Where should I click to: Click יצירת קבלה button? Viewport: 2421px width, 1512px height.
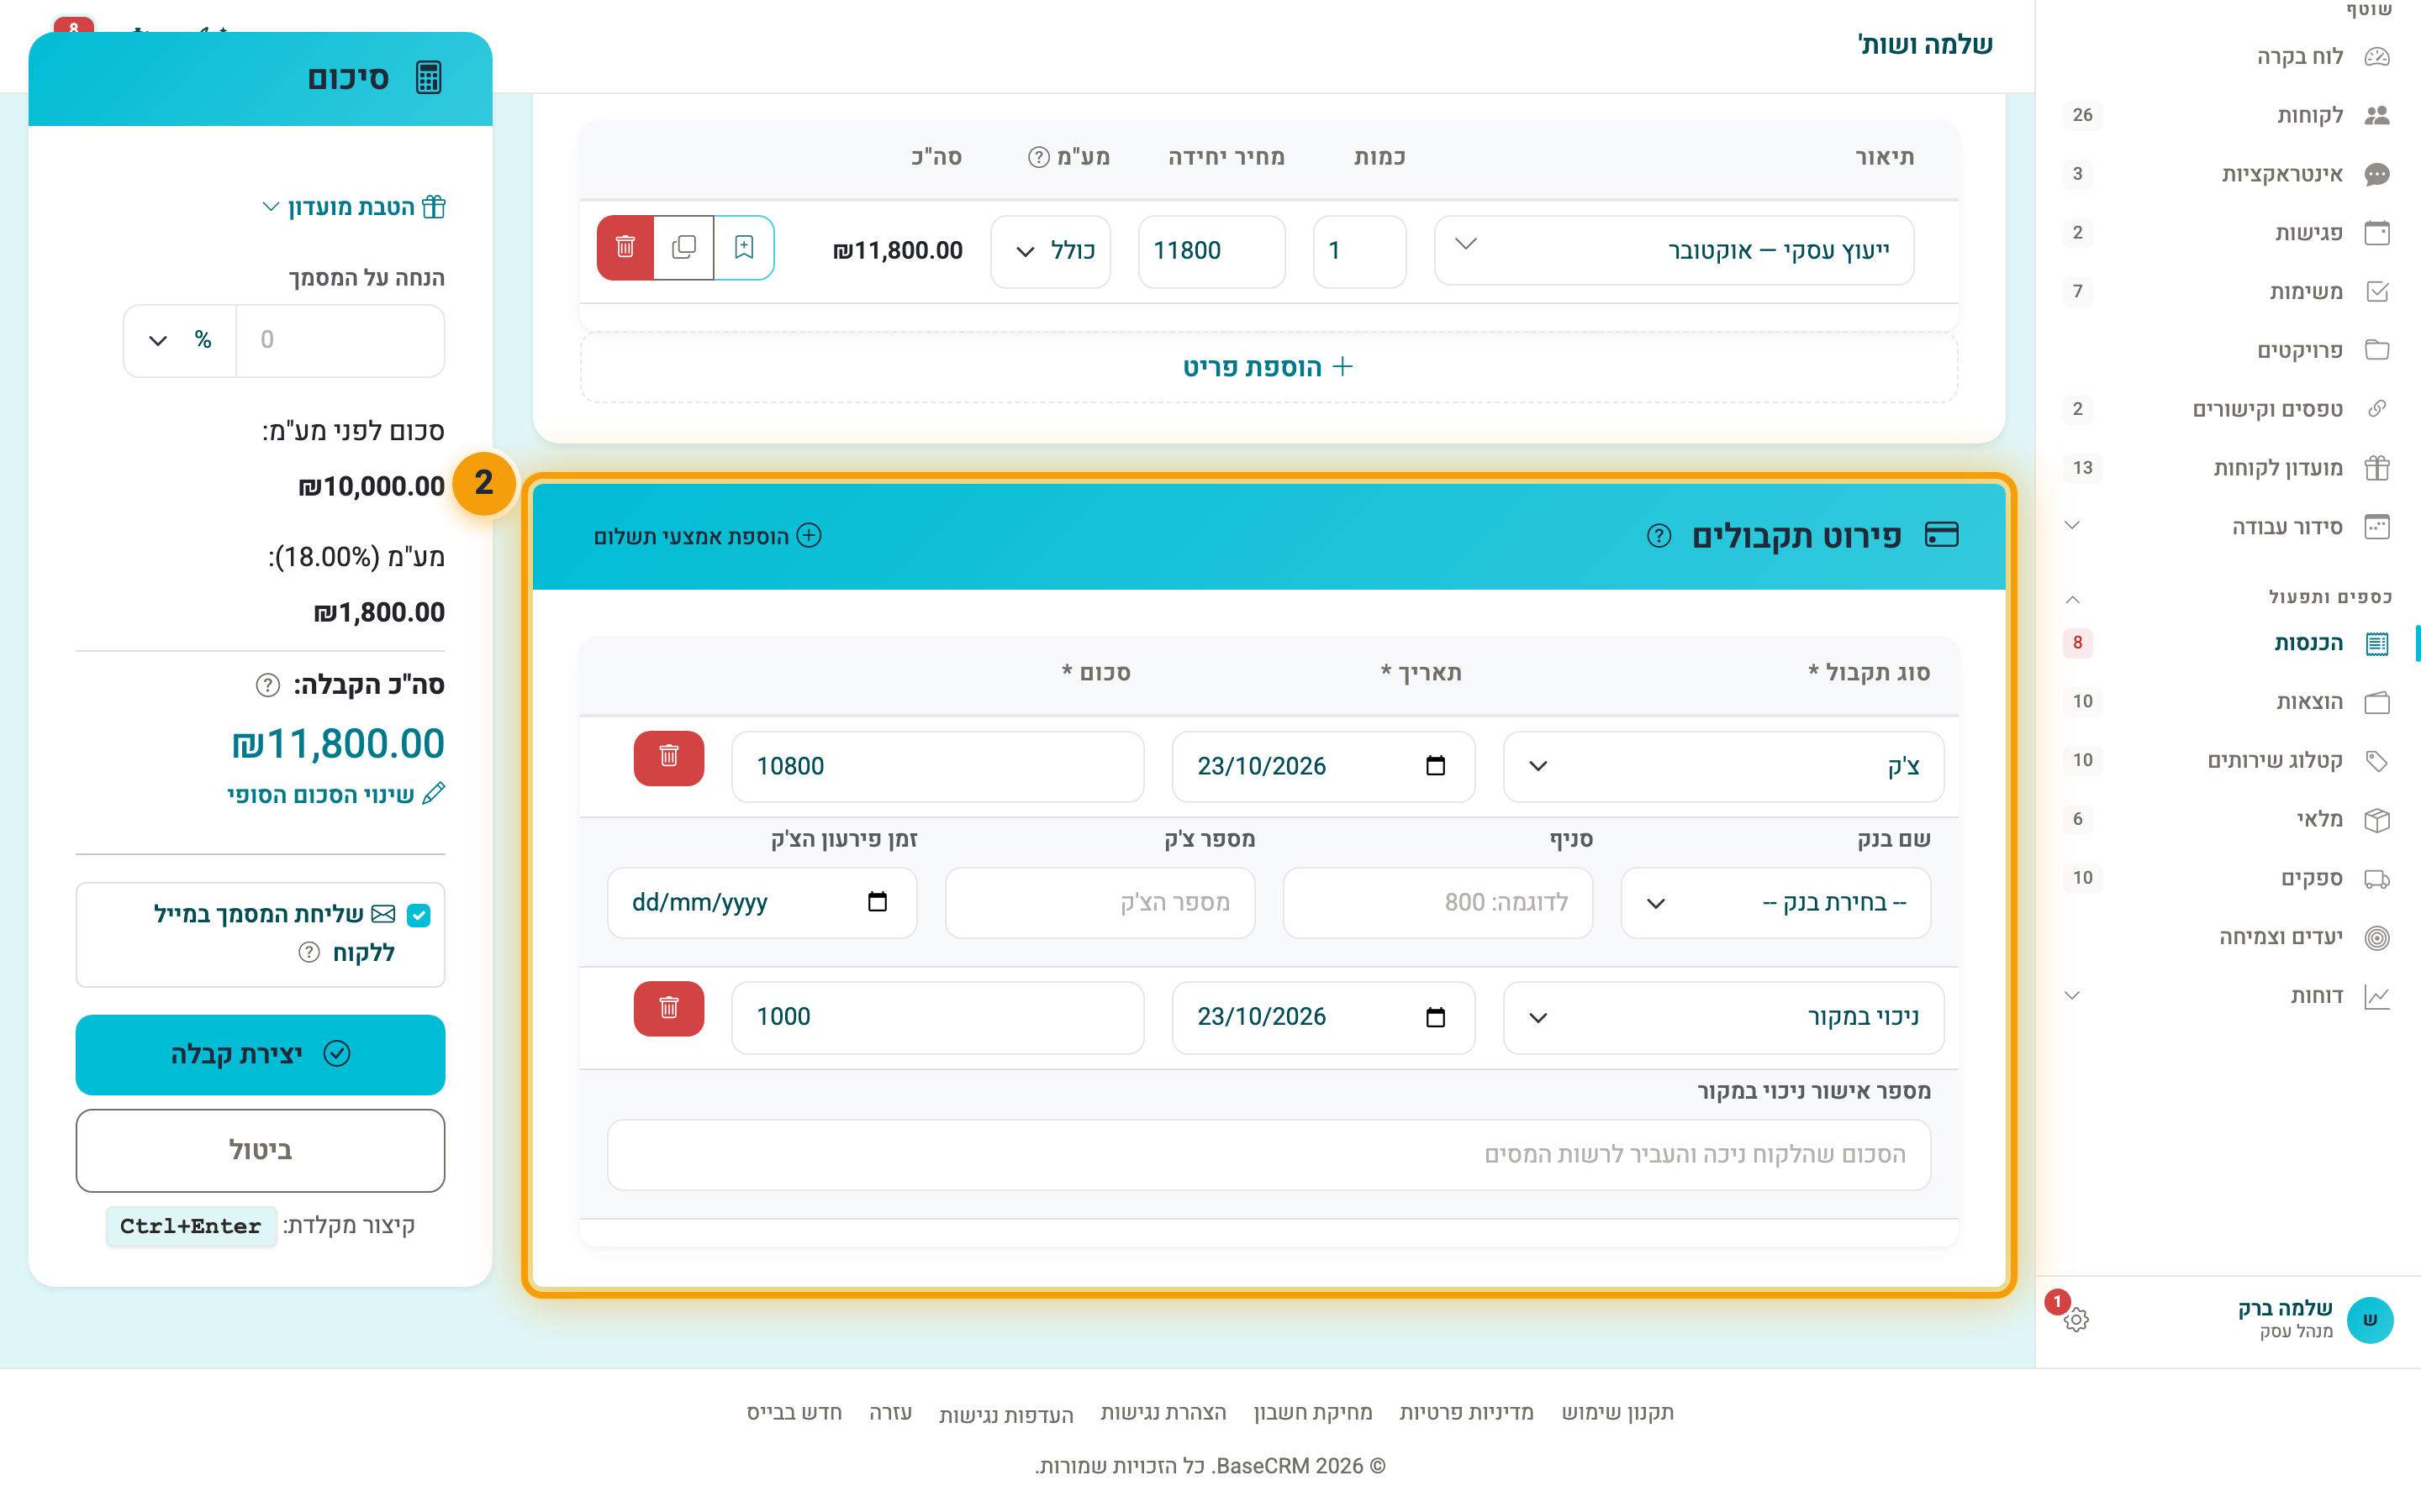tap(260, 1054)
